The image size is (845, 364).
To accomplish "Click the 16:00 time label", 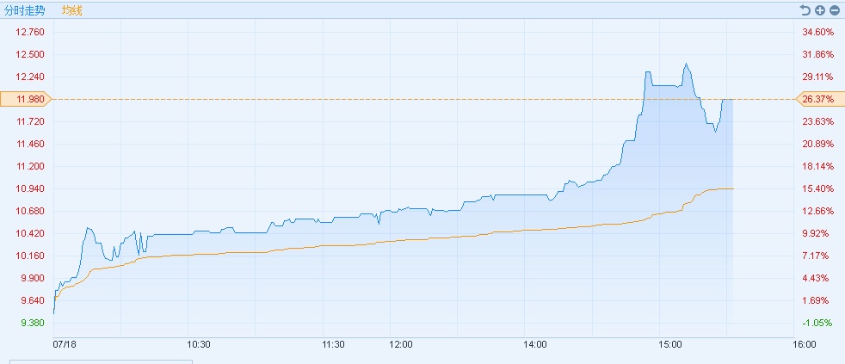I will pyautogui.click(x=805, y=344).
